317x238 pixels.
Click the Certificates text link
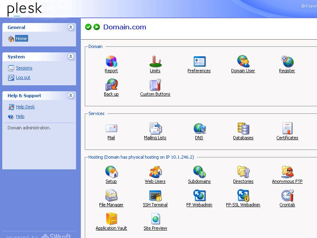[x=287, y=138]
